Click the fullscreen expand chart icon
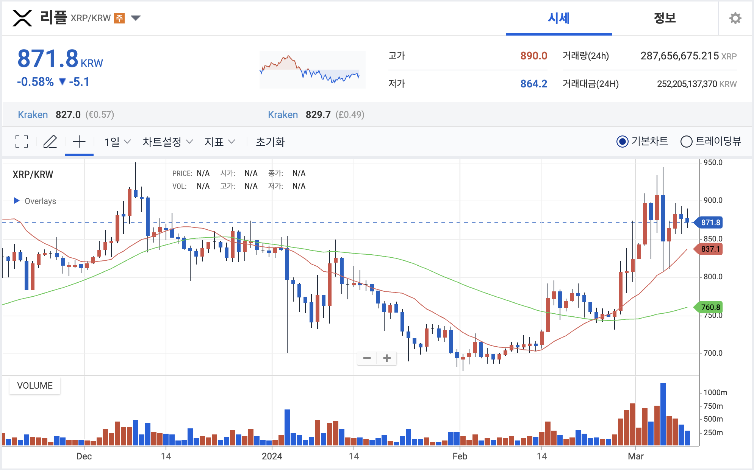The image size is (754, 470). (x=22, y=142)
